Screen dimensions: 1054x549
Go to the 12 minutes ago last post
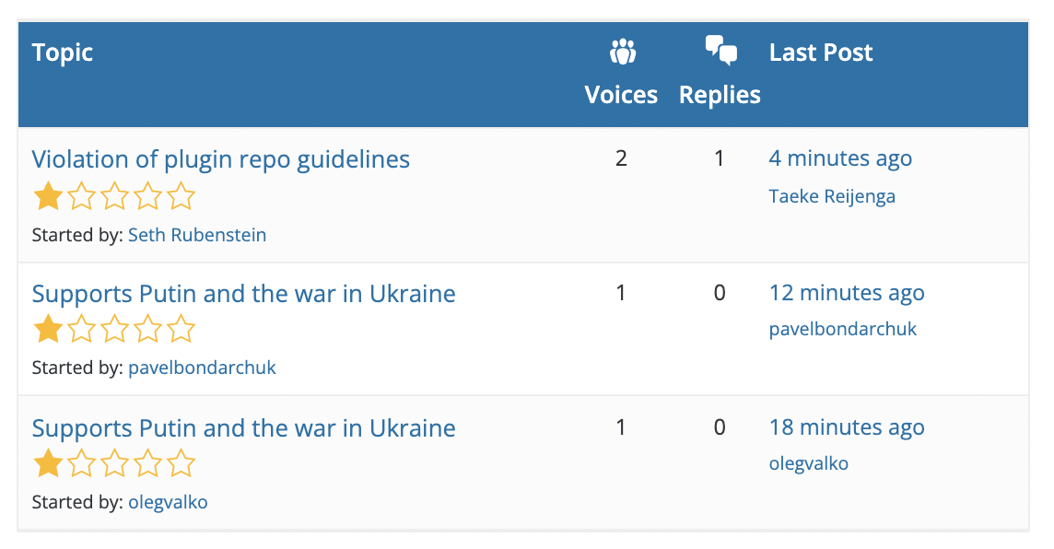(847, 293)
